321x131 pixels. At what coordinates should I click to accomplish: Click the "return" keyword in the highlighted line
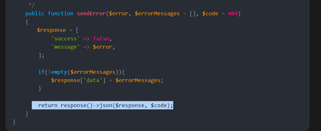click(48, 105)
